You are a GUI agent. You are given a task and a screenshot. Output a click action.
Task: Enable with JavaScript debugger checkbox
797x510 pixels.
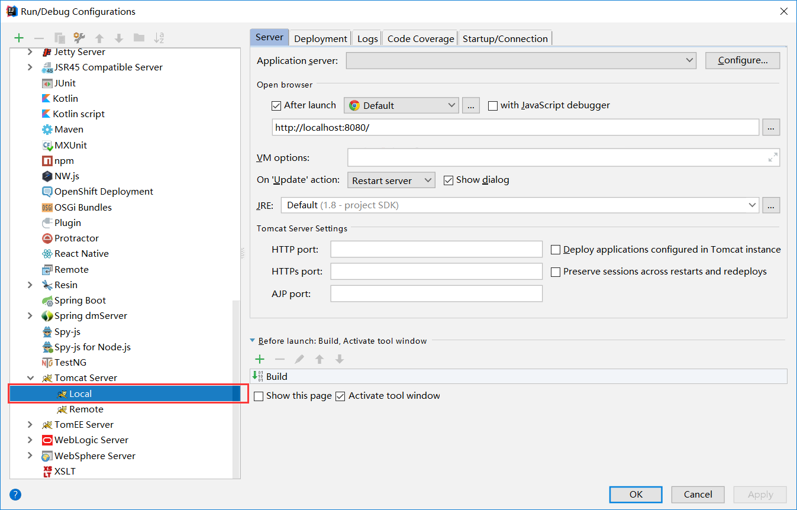pos(493,106)
